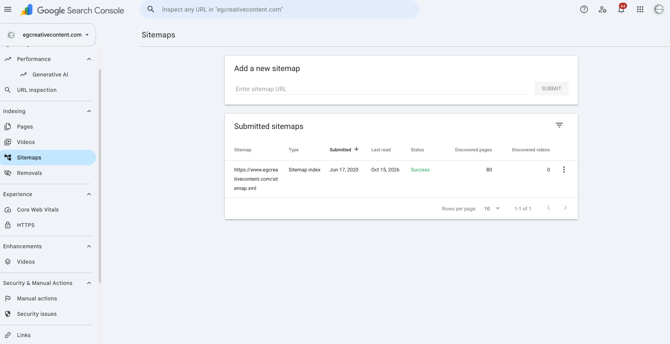Open the account avatar menu
Image resolution: width=670 pixels, height=344 pixels.
pos(659,9)
